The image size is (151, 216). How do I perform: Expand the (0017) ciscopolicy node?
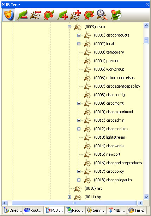[79, 172]
